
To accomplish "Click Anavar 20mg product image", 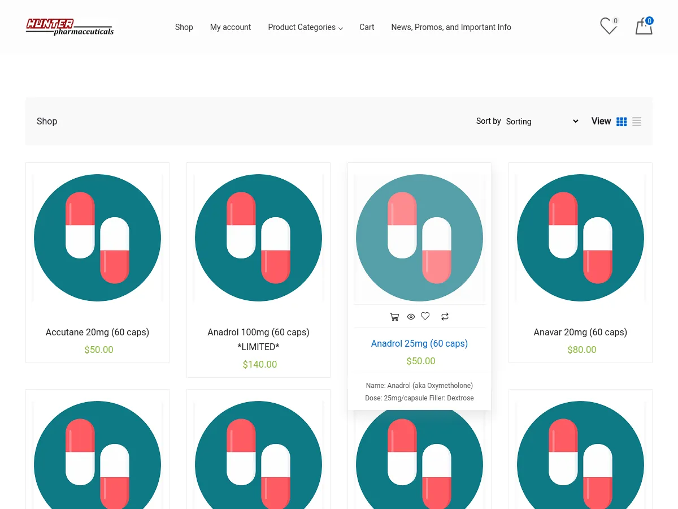I will 580,238.
